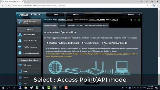Open Task View on the taskbar
This screenshot has height=90, width=160.
point(14,88)
